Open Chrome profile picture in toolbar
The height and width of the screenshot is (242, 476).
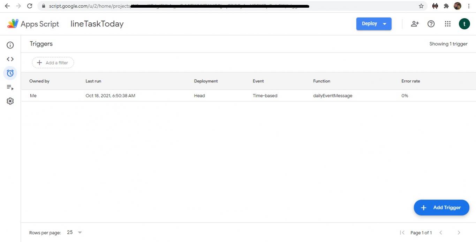458,6
